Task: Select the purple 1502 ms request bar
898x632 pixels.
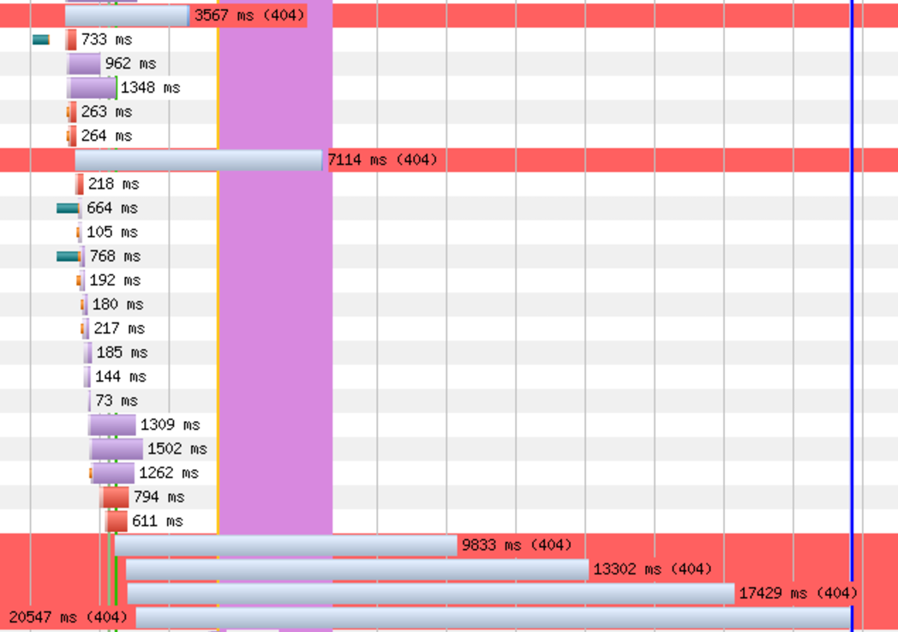Action: point(117,448)
